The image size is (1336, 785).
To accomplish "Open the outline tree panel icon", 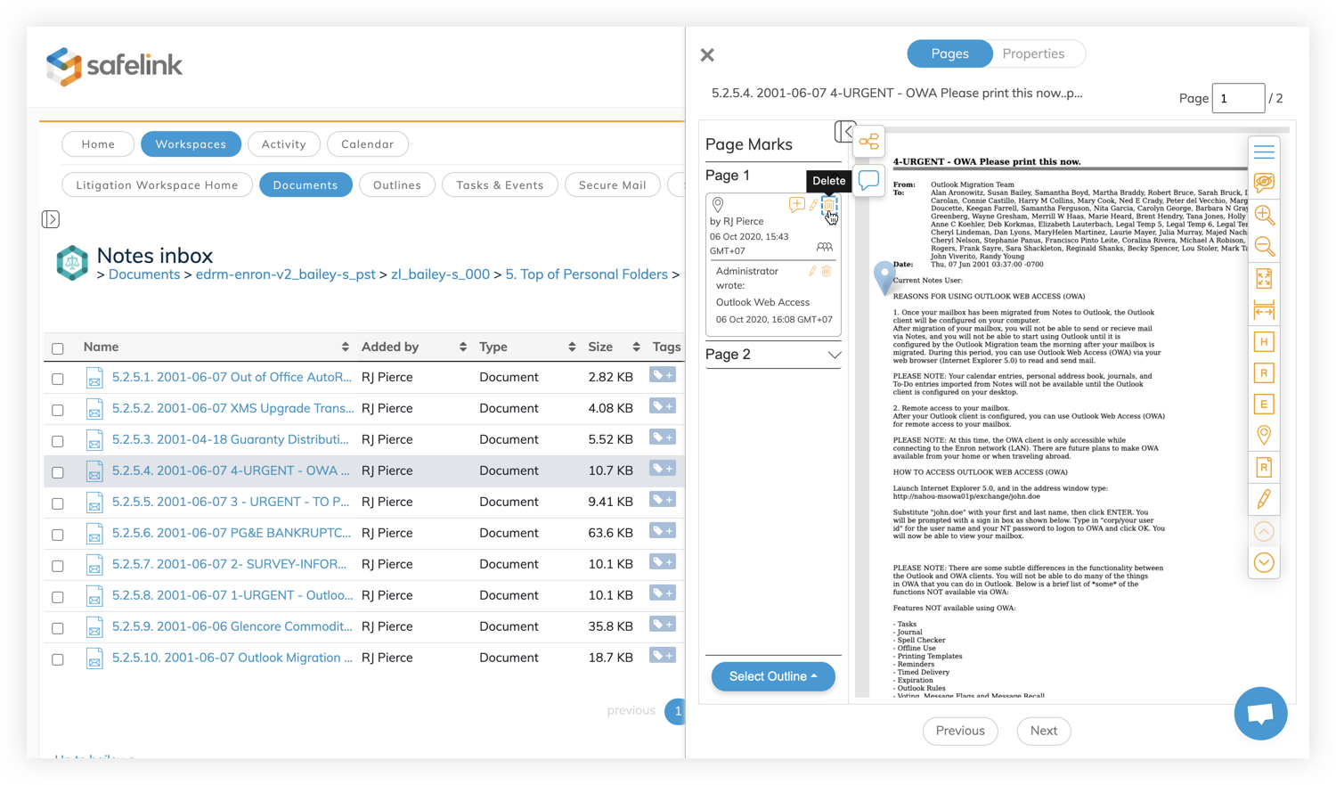I will pos(869,142).
